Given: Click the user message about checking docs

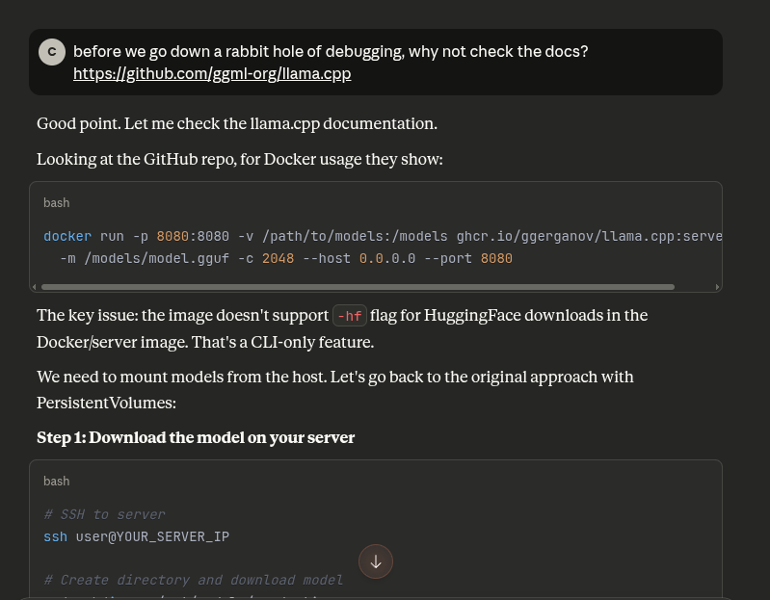Looking at the screenshot, I should point(331,51).
